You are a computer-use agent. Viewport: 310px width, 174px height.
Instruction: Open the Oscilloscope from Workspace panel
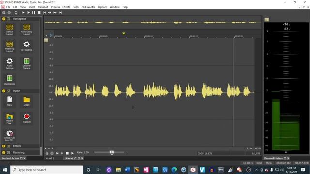[x=10, y=80]
